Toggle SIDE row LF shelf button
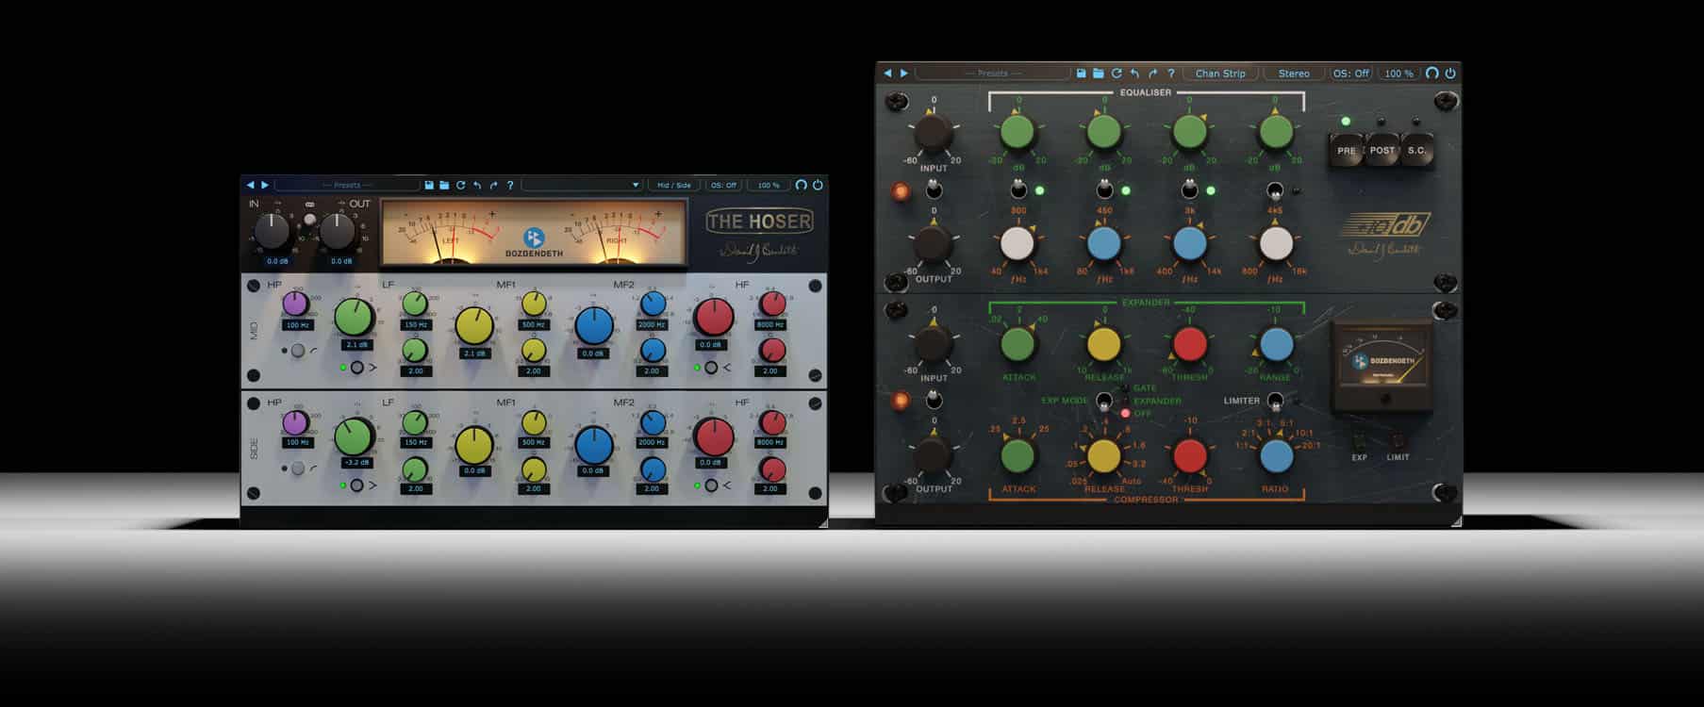This screenshot has height=707, width=1704. coord(356,485)
